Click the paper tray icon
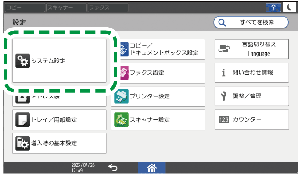 click(x=22, y=120)
